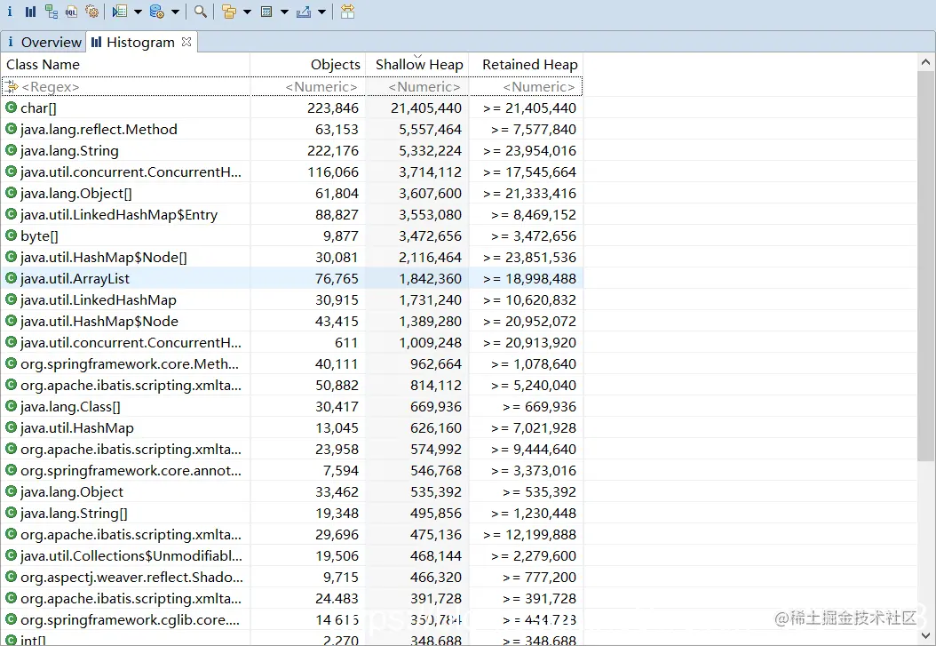The height and width of the screenshot is (646, 936).
Task: Open the heap dump overview info icon in toolbar
Action: (x=10, y=12)
